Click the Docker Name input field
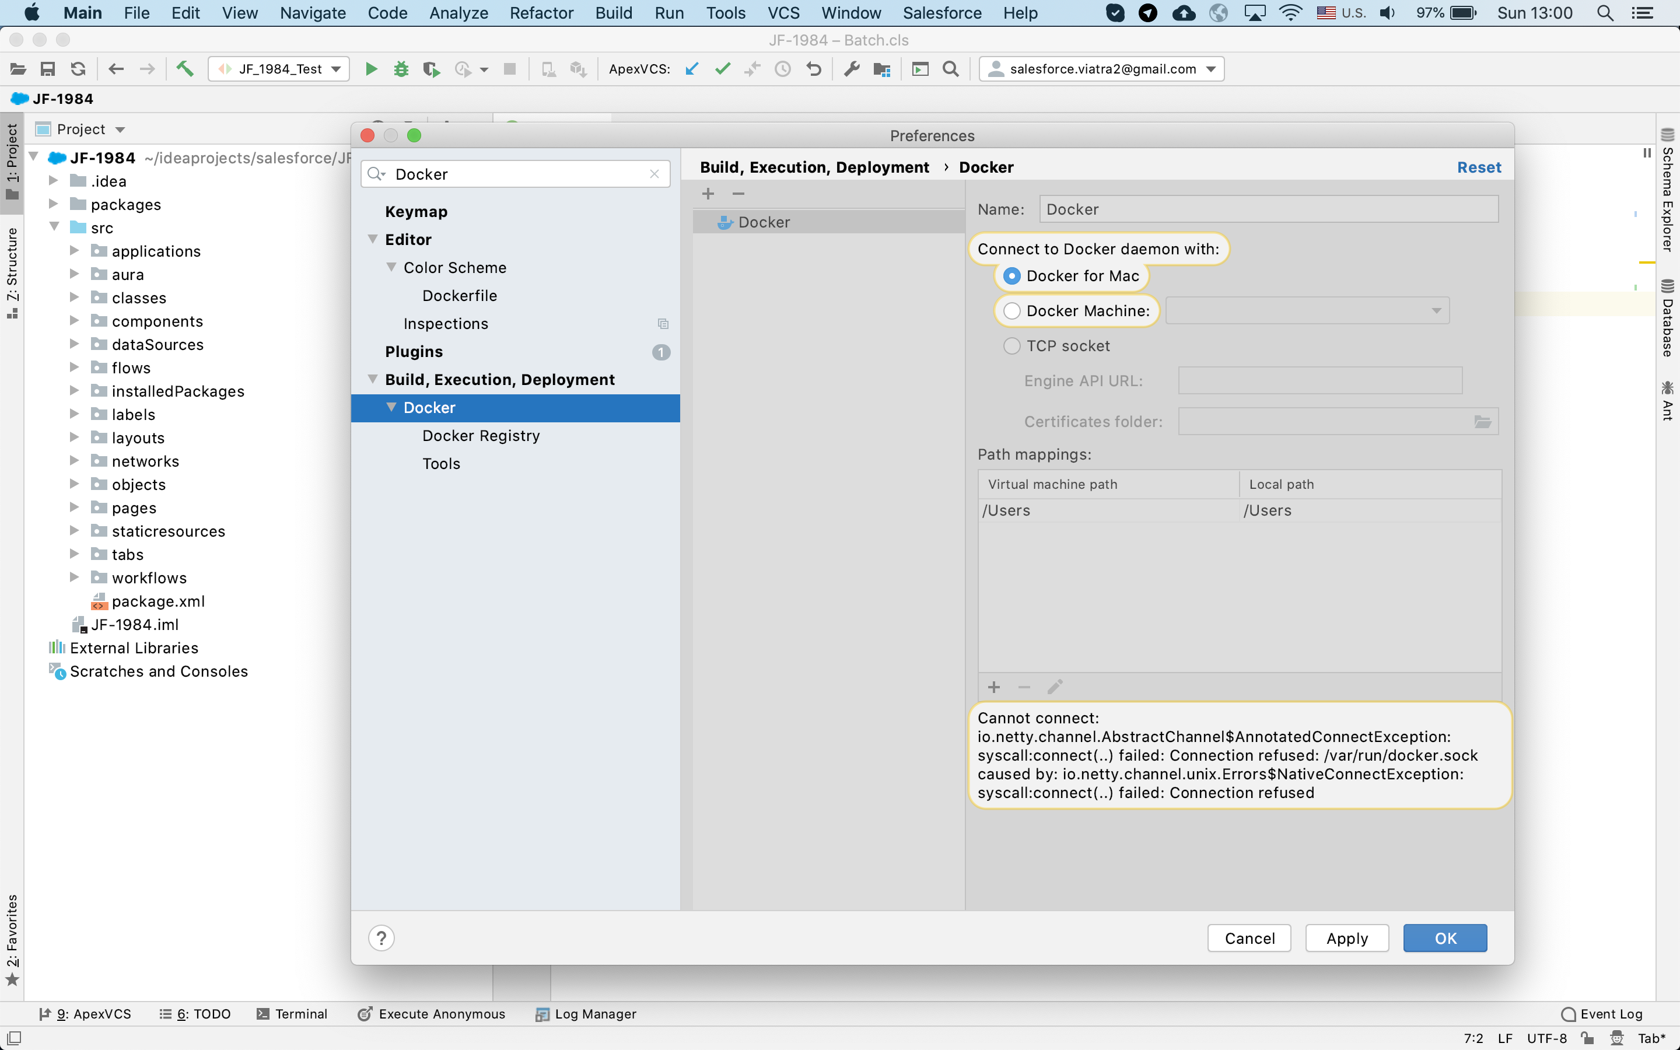 pos(1268,209)
